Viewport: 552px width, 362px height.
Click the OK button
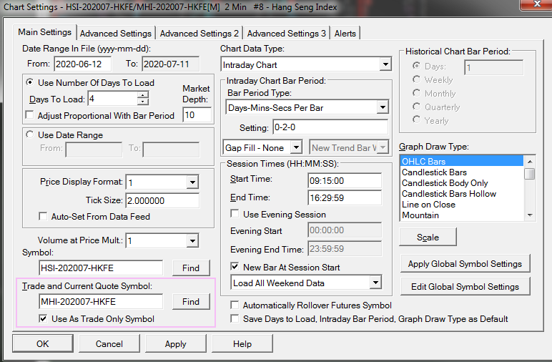[43, 343]
